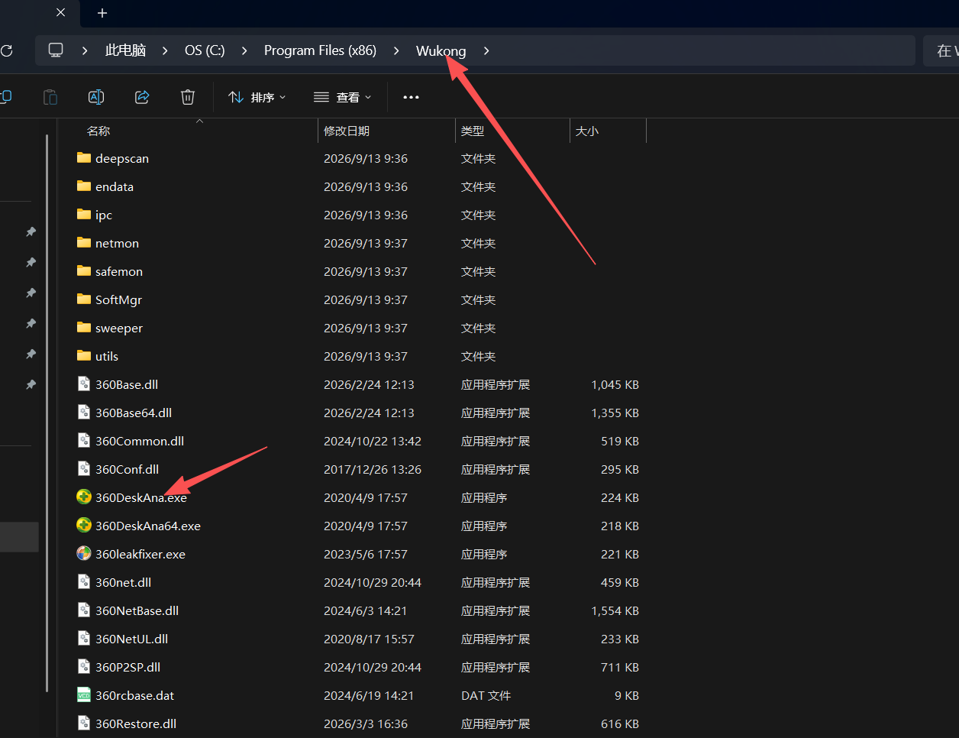The height and width of the screenshot is (738, 959).
Task: Select the 360DeskAna64.exe application icon
Action: click(84, 526)
